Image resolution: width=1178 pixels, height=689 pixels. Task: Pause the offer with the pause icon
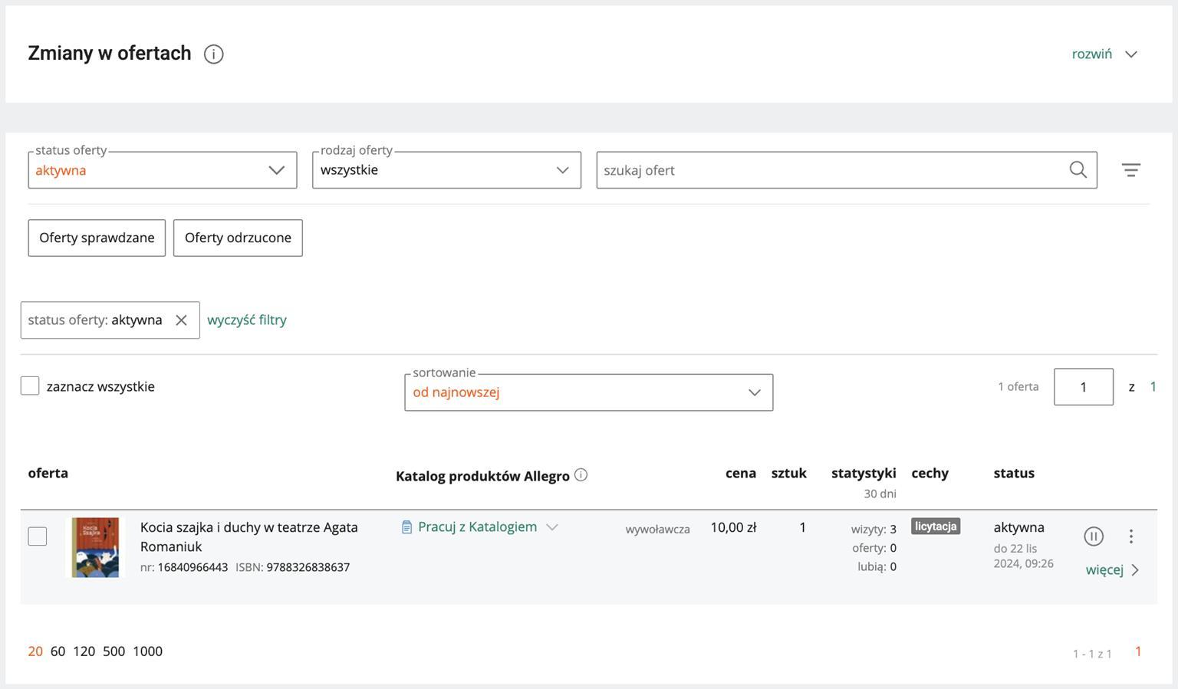[x=1094, y=536]
